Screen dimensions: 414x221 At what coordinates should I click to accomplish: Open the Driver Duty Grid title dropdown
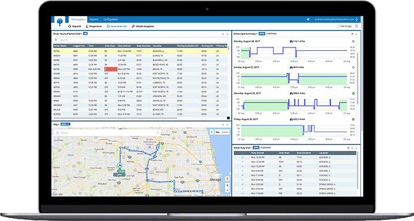pyautogui.click(x=243, y=148)
